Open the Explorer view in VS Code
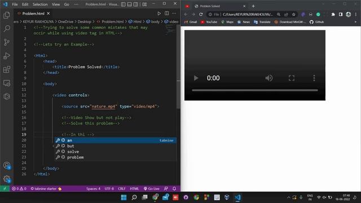 (7, 15)
